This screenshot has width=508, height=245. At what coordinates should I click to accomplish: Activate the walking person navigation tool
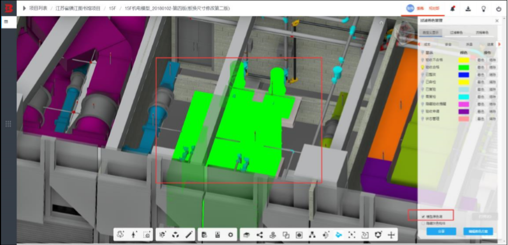134,235
